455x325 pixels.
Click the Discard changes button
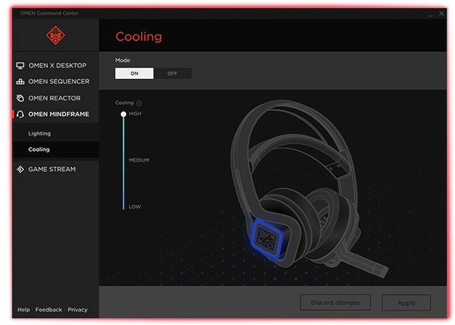click(x=336, y=303)
